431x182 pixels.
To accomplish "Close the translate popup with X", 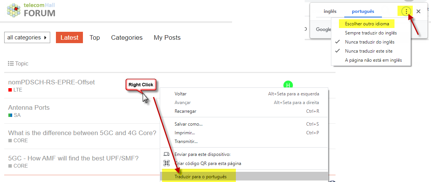I will click(x=418, y=11).
